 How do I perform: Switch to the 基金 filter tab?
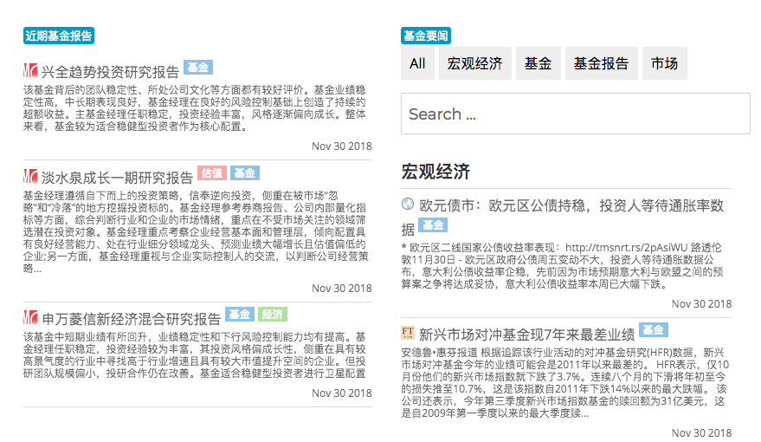pyautogui.click(x=538, y=63)
